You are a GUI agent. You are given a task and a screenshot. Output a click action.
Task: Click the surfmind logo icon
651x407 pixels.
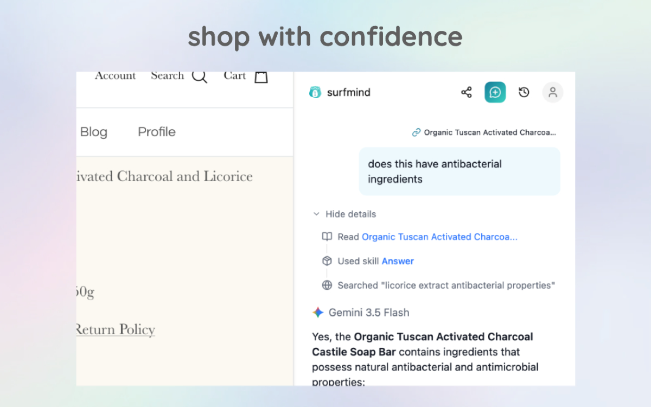pyautogui.click(x=315, y=92)
